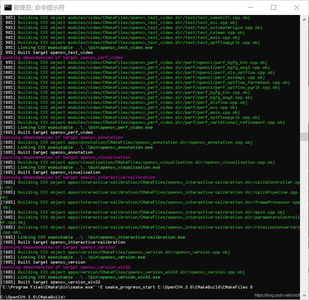Click the line building perf_variational_refinement.cpp.obj
Viewport: 309px width, 300px height.
tap(143, 123)
